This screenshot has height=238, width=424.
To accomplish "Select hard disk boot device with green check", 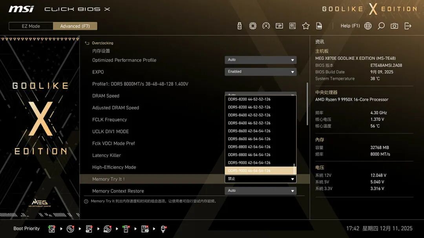I will point(52,229).
